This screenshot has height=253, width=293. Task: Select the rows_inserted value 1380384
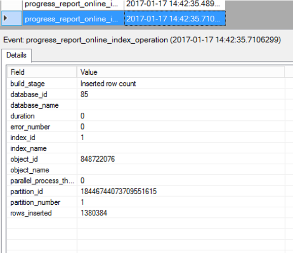coord(94,213)
